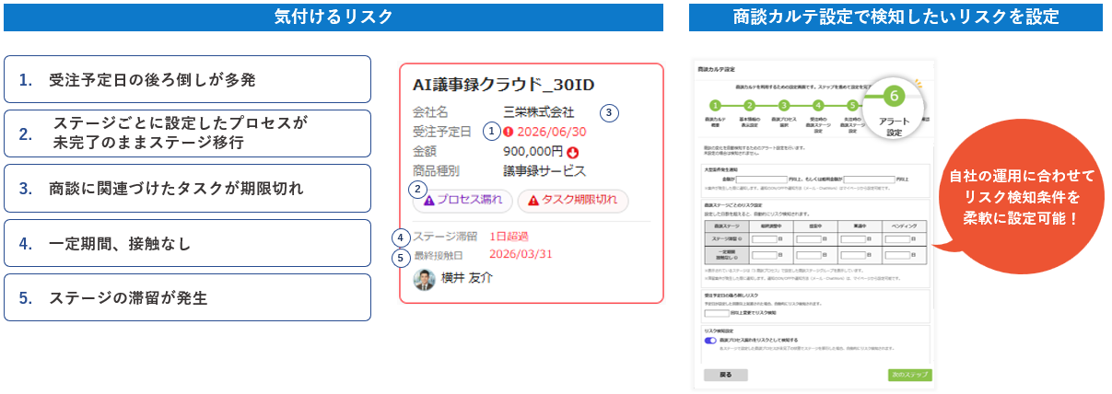Image resolution: width=1112 pixels, height=394 pixels.
Task: Click the red warning icon beside 2026/06/30
Action: coord(507,132)
